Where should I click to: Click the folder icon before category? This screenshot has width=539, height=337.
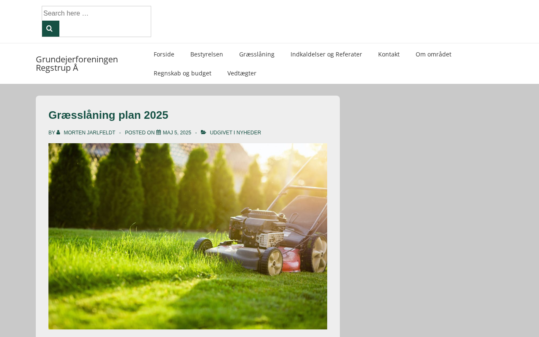coord(204,132)
